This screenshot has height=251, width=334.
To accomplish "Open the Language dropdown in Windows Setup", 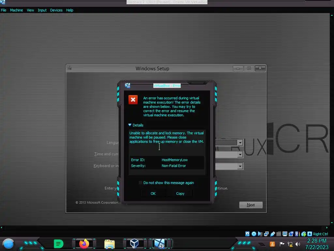I will coord(240,142).
